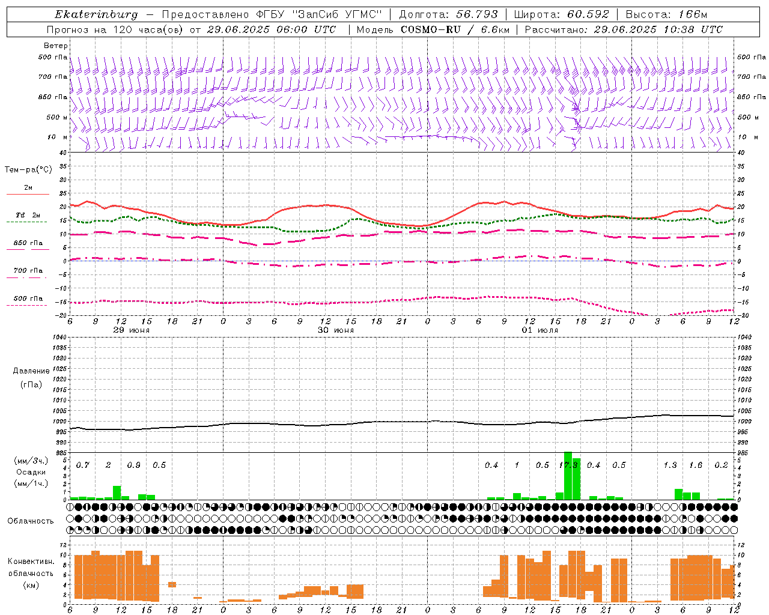This screenshot has height=615, width=769.
Task: Click the Рассчитано: 29.06.2025 10:38 UTC timestamp
Action: [624, 29]
